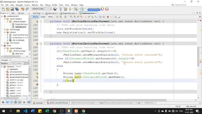This screenshot has height=114, width=202.
Task: Toggle the fourth filter button at Navigator bottom
Action: point(15,102)
